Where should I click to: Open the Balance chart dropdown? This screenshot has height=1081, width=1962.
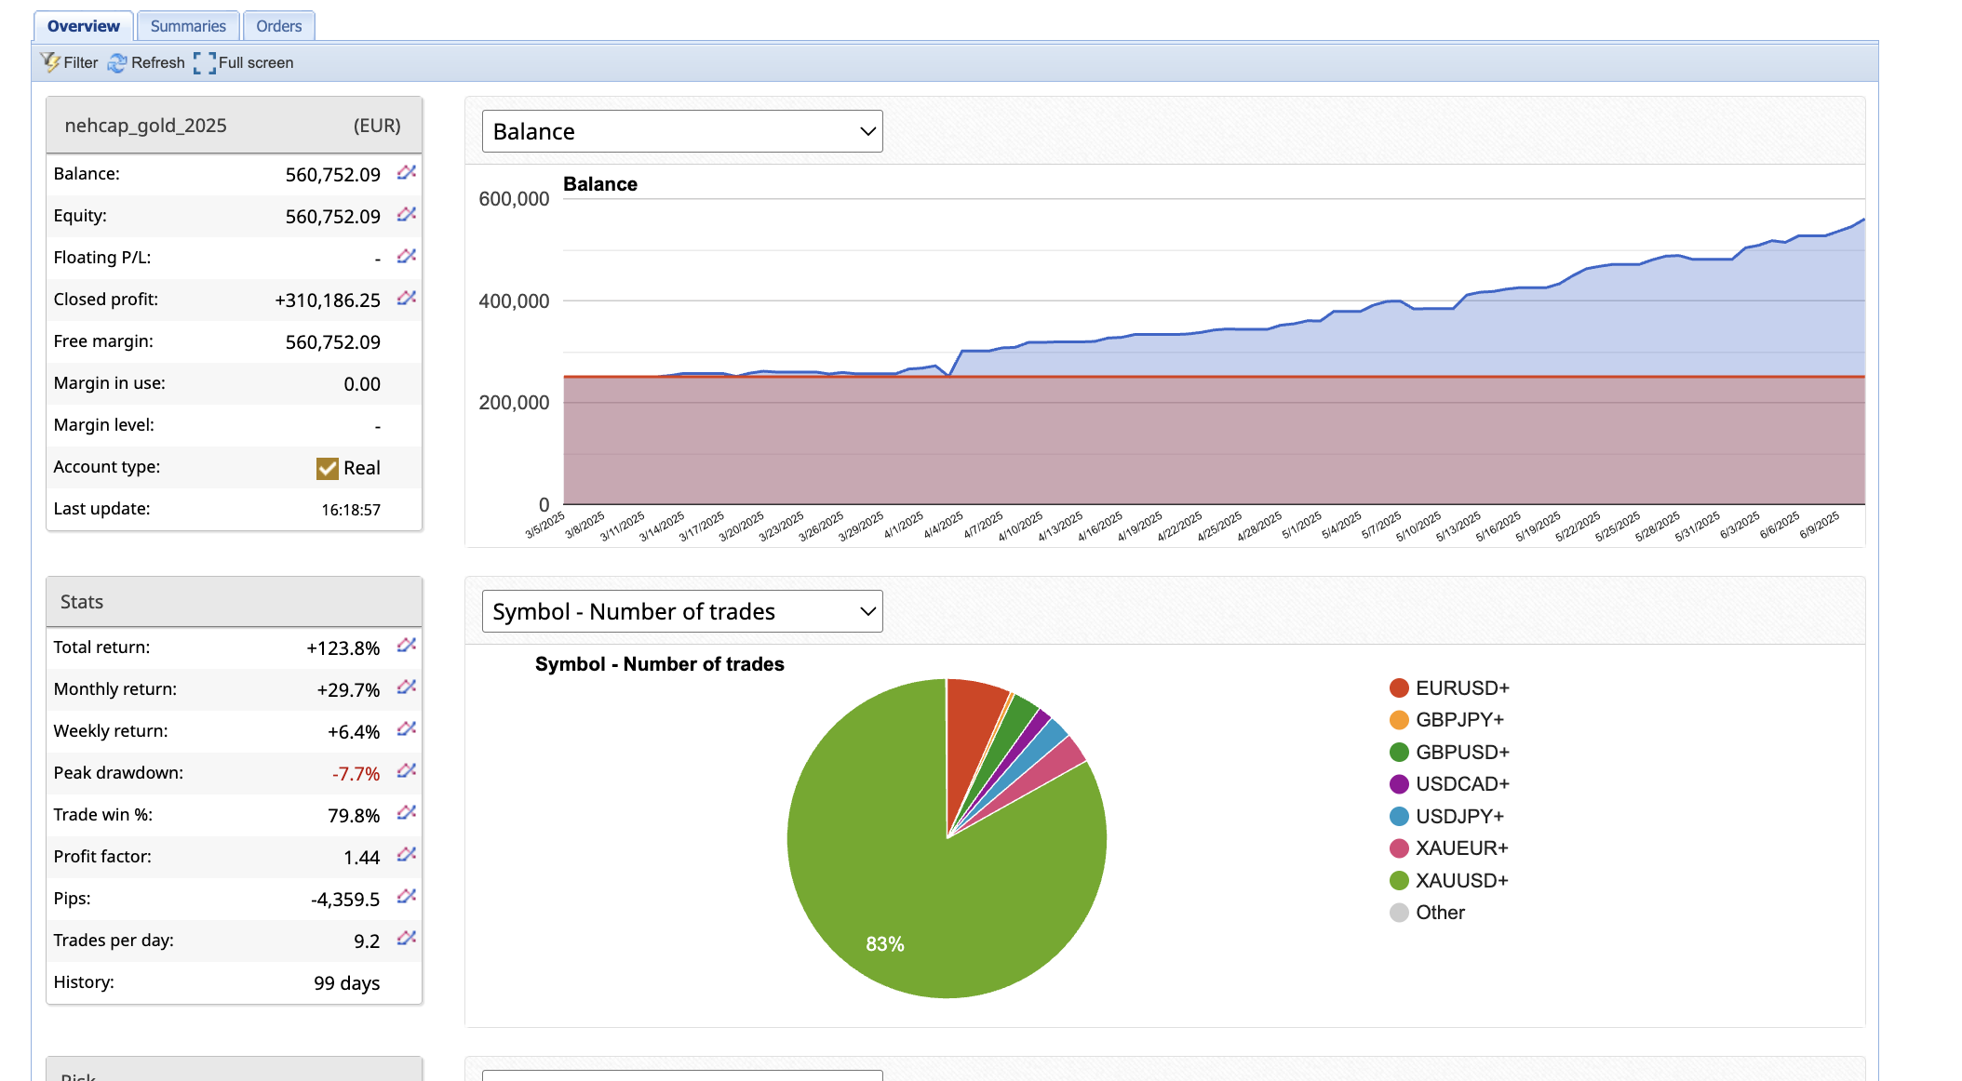681,131
